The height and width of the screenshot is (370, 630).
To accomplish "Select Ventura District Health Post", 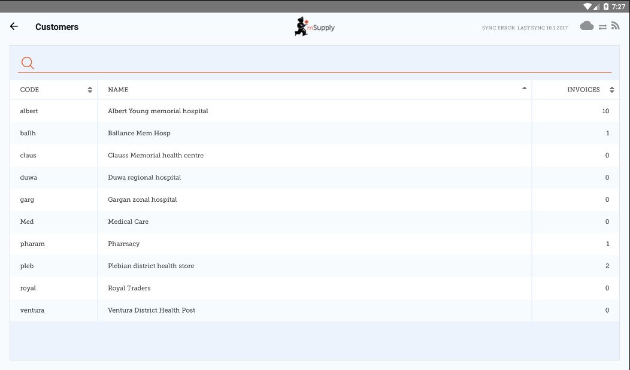I will (314, 310).
